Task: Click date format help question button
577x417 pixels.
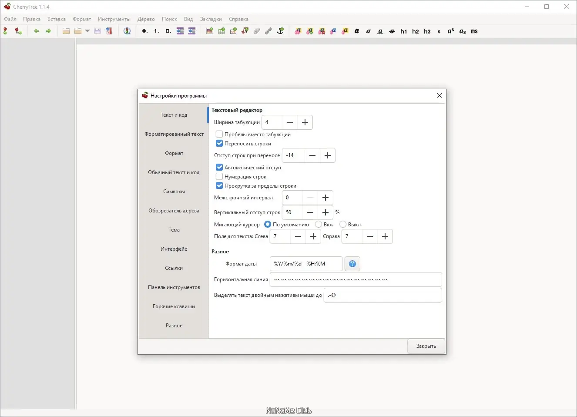Action: click(x=352, y=264)
